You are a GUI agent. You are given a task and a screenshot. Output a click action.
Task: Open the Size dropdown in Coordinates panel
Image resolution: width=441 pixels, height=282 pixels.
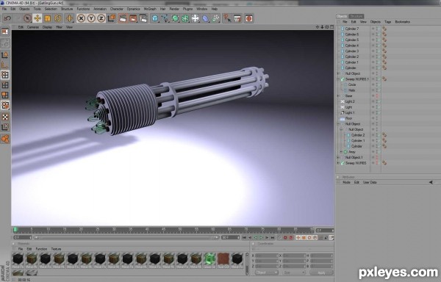coord(294,272)
